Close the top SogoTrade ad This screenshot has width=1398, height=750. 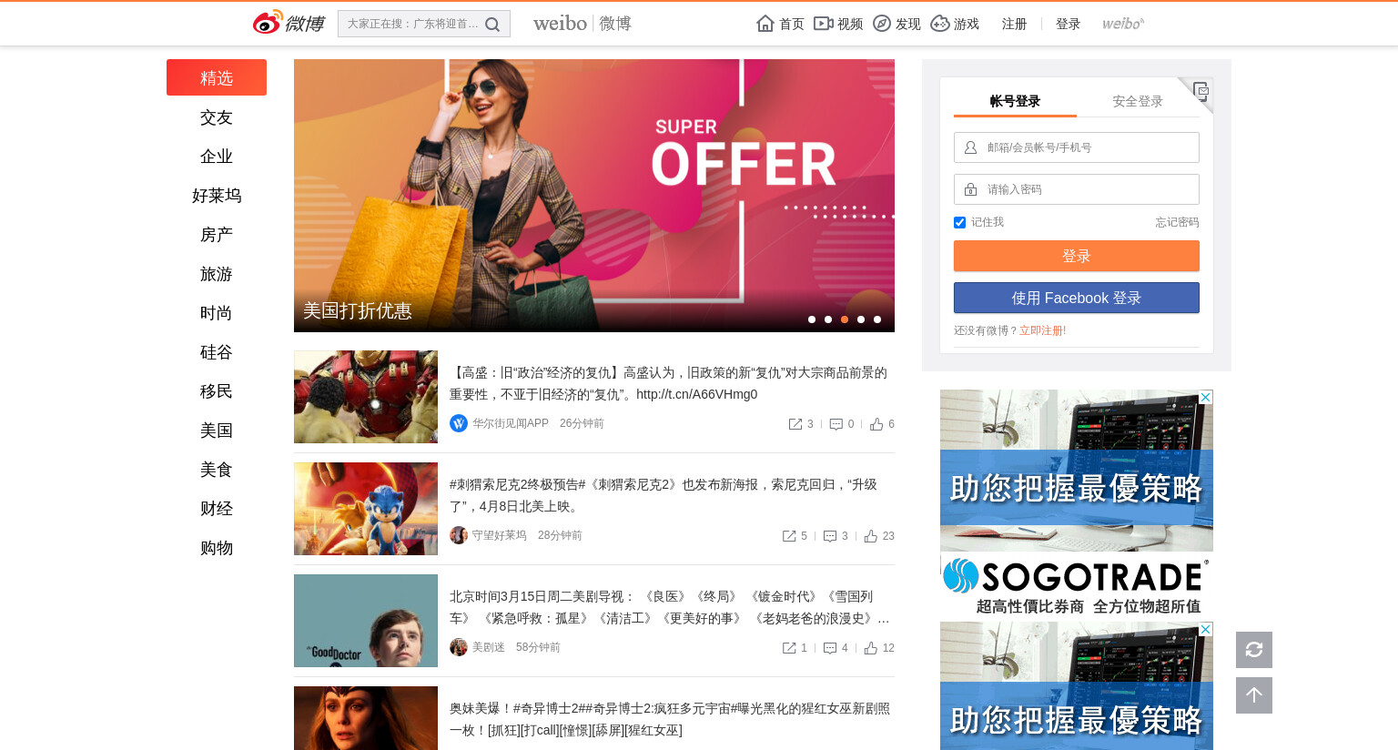[1206, 398]
